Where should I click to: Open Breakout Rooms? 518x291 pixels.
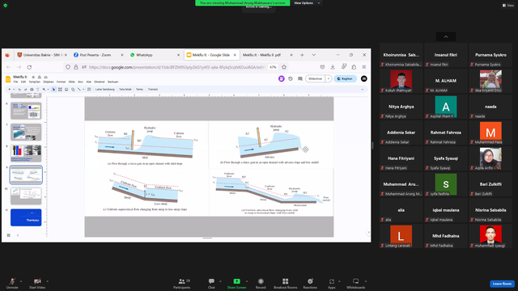(286, 283)
